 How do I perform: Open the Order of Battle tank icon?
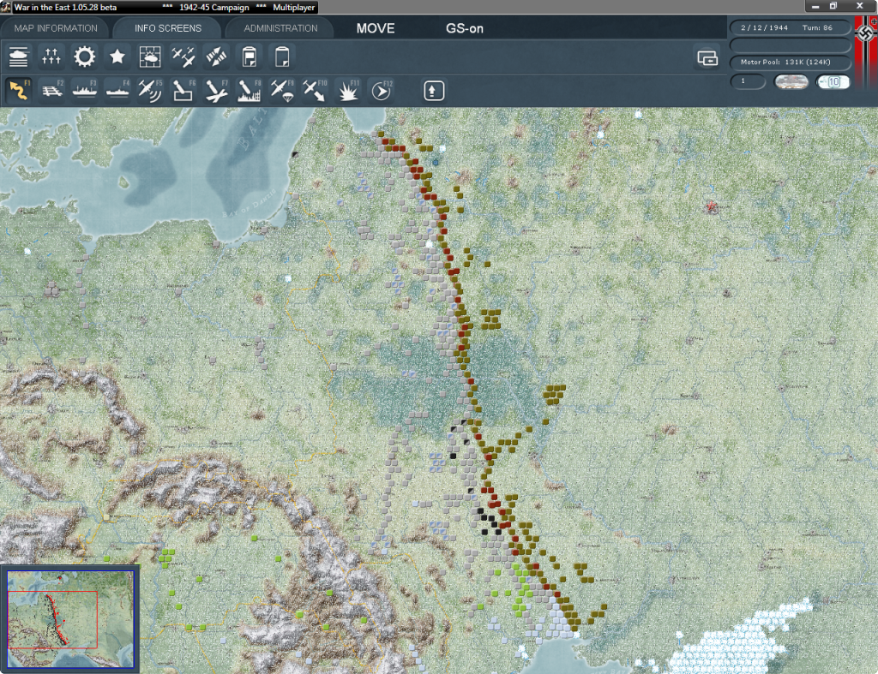click(19, 57)
